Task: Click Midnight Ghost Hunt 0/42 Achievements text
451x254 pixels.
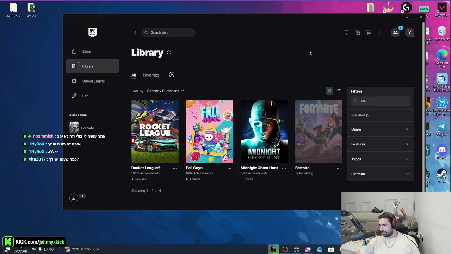Action: (x=254, y=173)
